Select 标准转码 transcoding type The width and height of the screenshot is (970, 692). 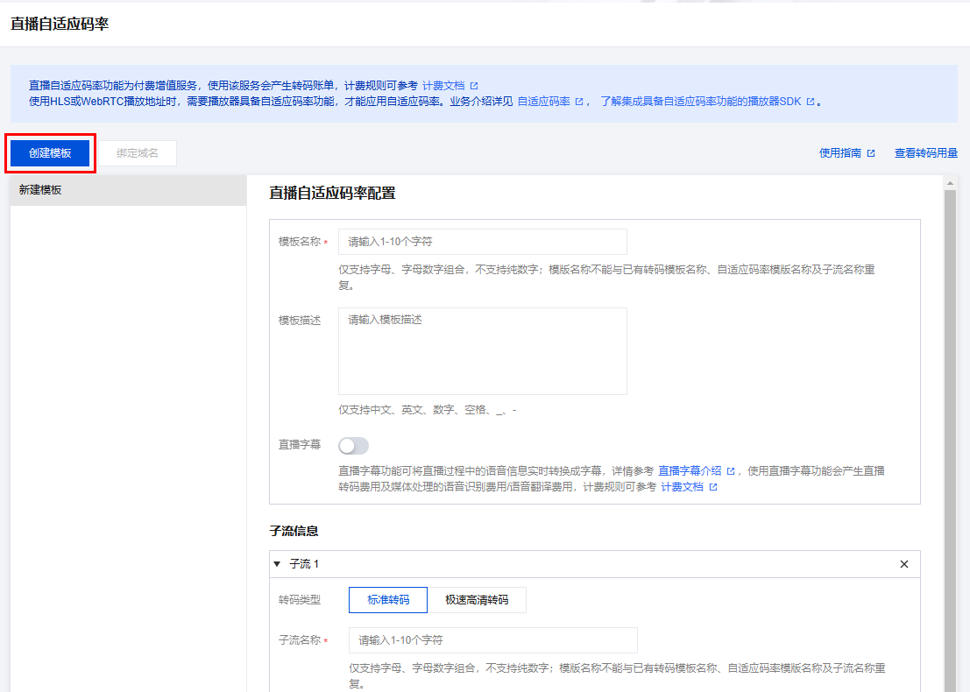(x=387, y=600)
